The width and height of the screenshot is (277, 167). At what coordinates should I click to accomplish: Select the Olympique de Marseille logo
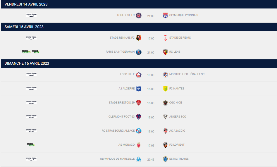click(x=139, y=159)
